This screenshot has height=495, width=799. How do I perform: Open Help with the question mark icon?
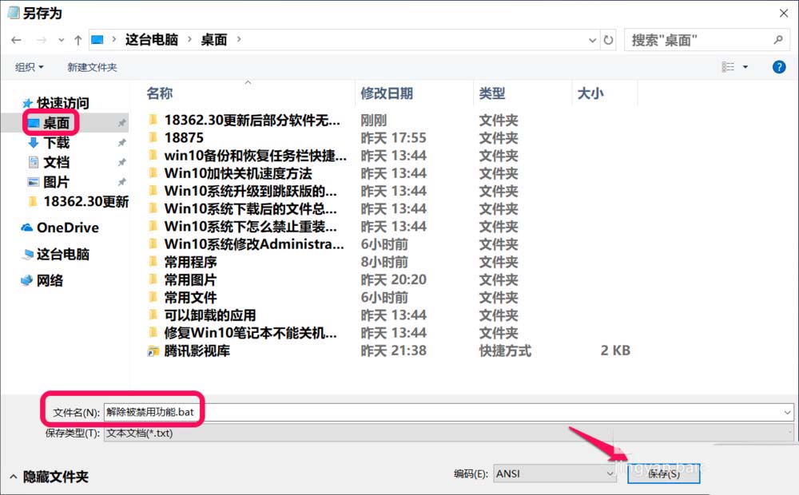(x=778, y=67)
